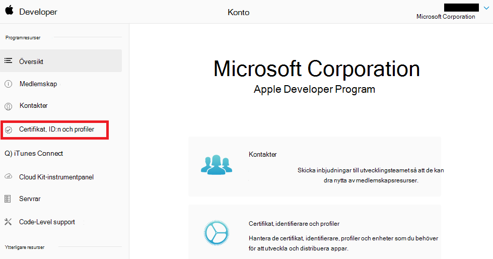Click the Microsoft Corporation main heading

[x=317, y=69]
